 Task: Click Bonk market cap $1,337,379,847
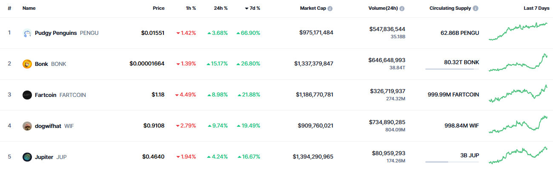coord(314,64)
